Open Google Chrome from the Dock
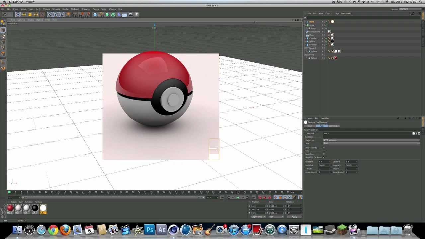The image size is (425, 239). 53,230
